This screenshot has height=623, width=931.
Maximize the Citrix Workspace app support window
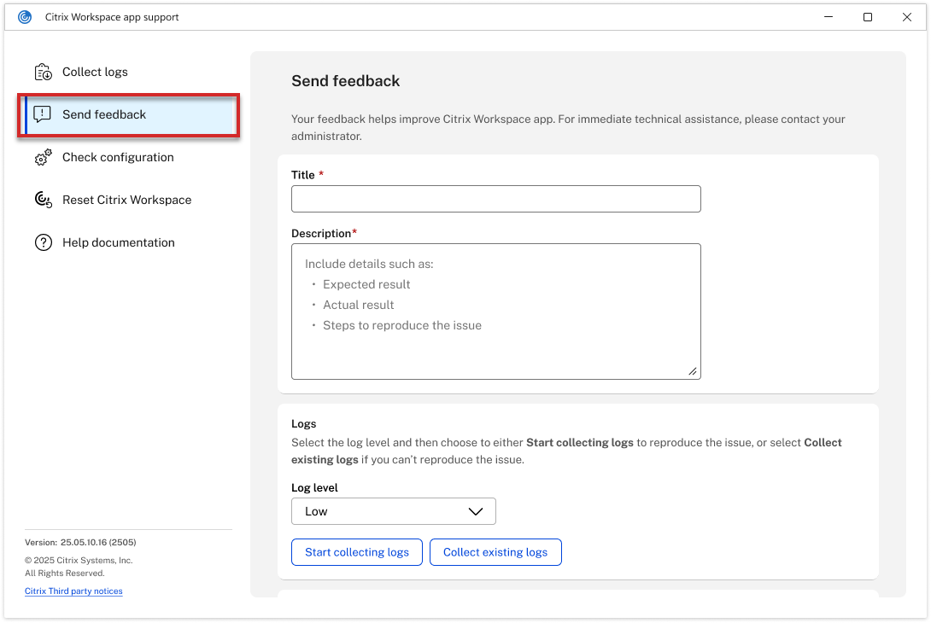click(868, 17)
